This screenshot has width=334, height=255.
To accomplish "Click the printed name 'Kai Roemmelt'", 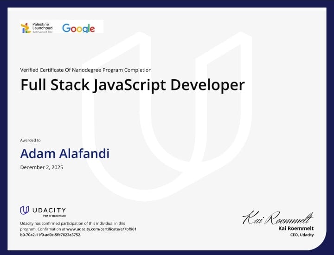I will click(x=296, y=229).
